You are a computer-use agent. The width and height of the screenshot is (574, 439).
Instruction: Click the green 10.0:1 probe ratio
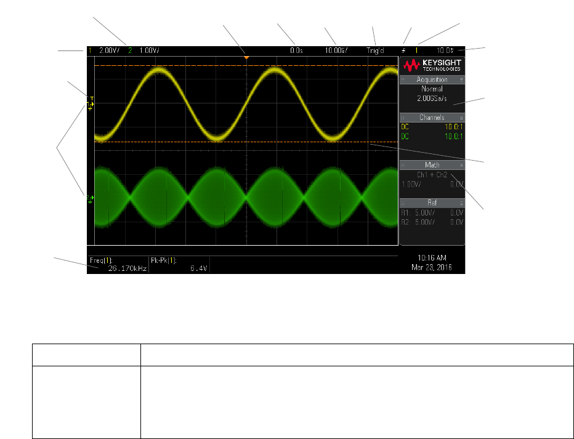[454, 137]
